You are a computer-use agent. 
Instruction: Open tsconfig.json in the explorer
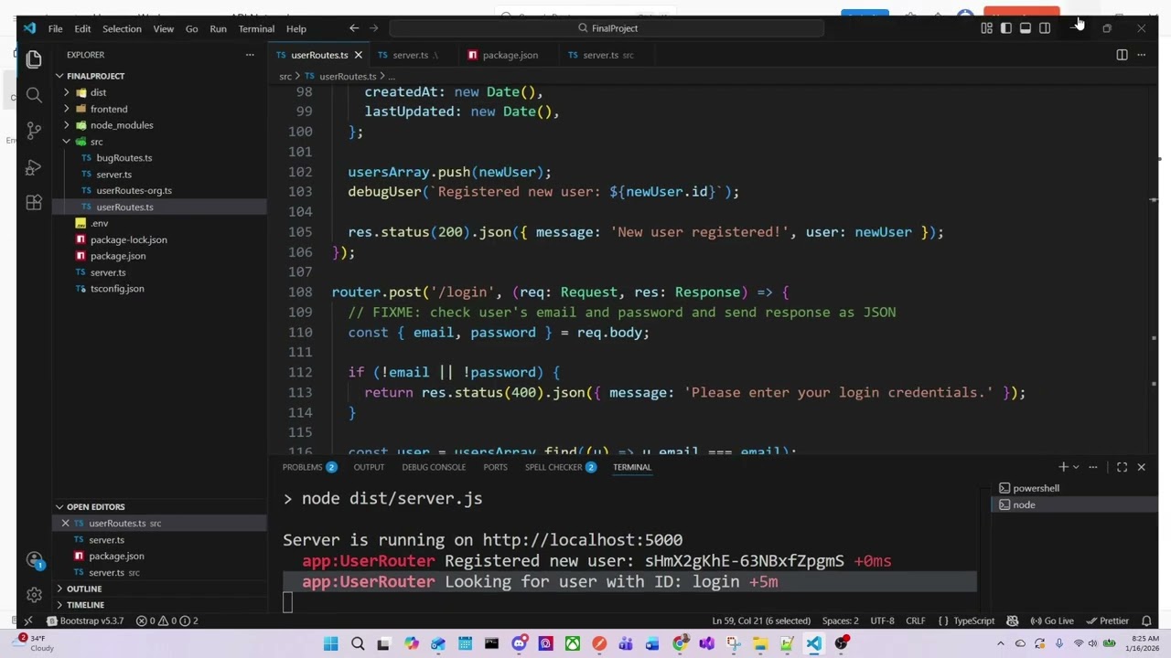pos(117,289)
